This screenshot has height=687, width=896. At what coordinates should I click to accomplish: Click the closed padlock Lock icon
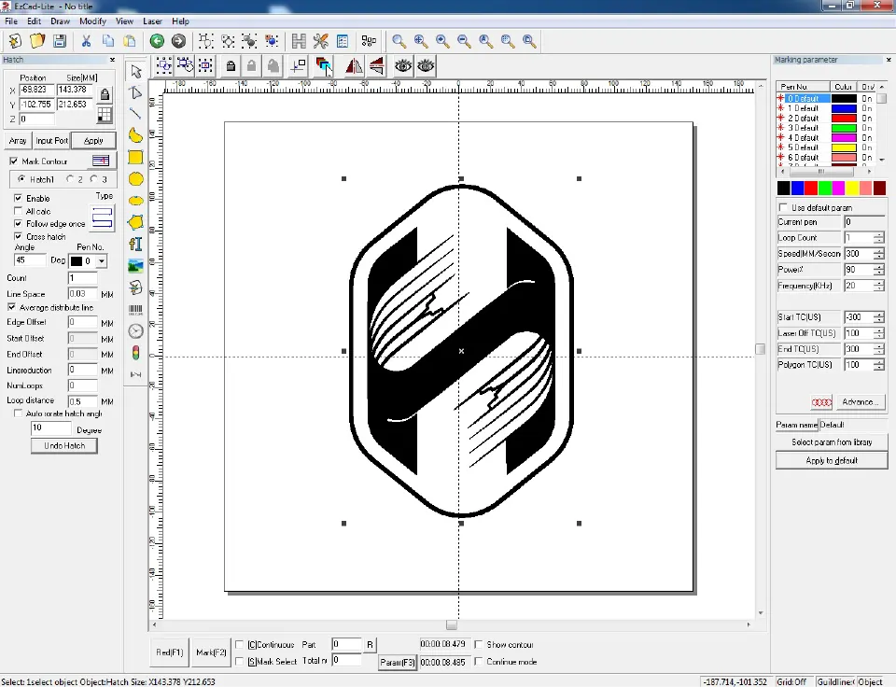pos(231,66)
